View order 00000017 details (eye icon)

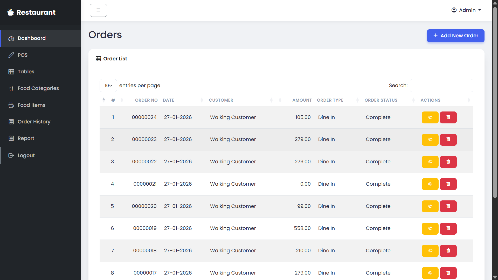430,273
